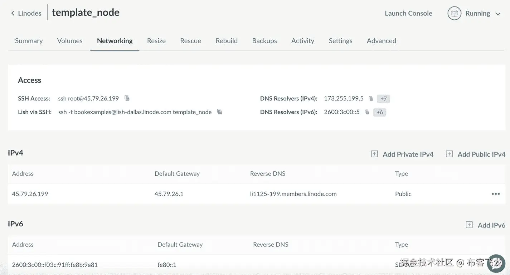Click the Launch Console button
The width and height of the screenshot is (510, 275).
pyautogui.click(x=408, y=14)
